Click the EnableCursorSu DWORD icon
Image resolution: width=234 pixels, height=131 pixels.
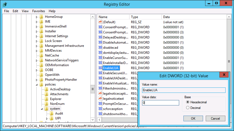pos(100,58)
